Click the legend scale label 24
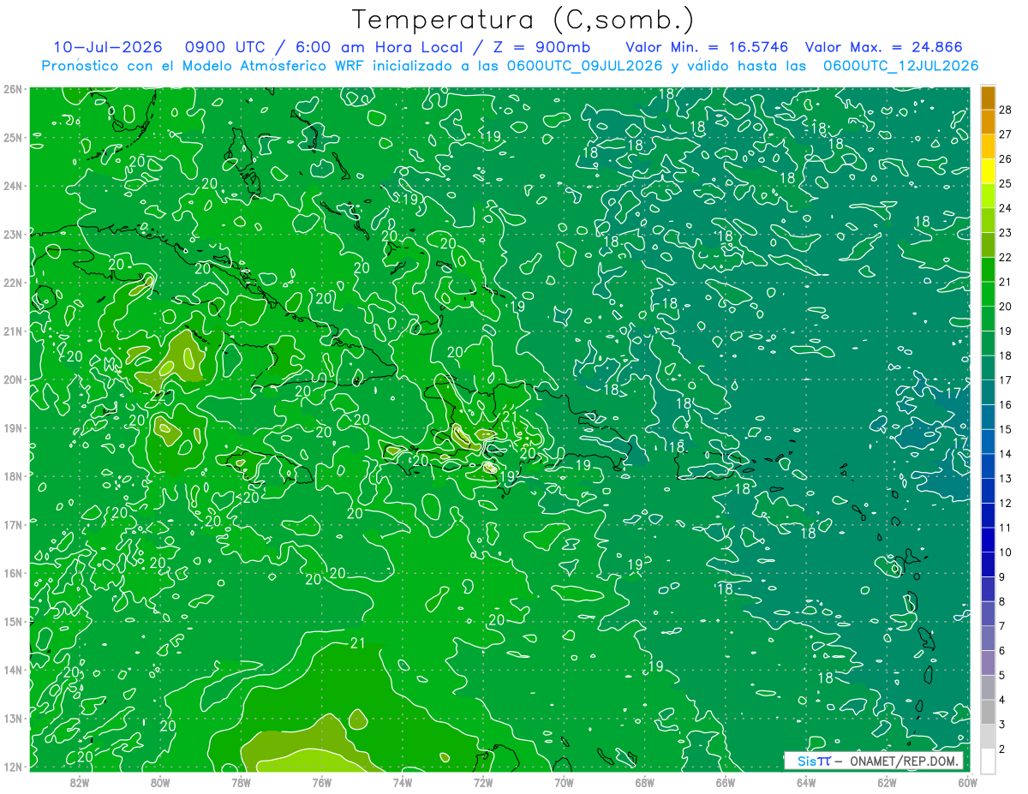This screenshot has width=1028, height=794. point(1006,208)
